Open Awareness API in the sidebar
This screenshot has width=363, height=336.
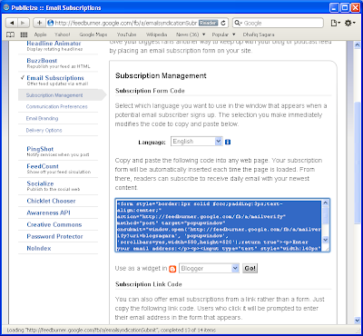(48, 212)
